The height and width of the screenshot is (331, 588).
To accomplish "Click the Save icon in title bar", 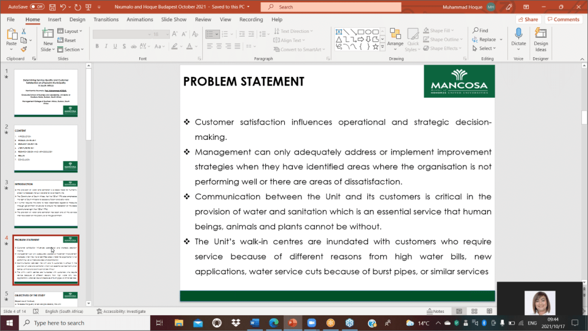I will (52, 7).
